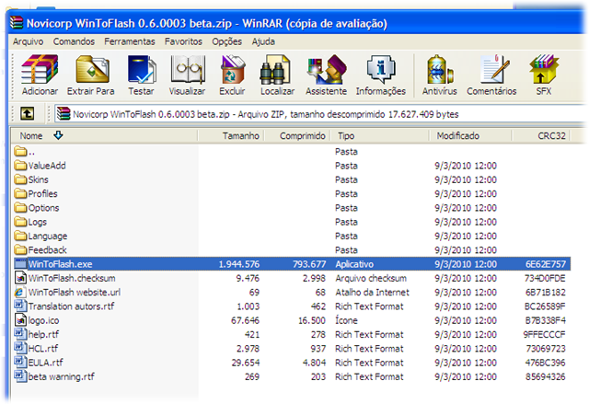Click the CRC32 value 73069723

(546, 349)
